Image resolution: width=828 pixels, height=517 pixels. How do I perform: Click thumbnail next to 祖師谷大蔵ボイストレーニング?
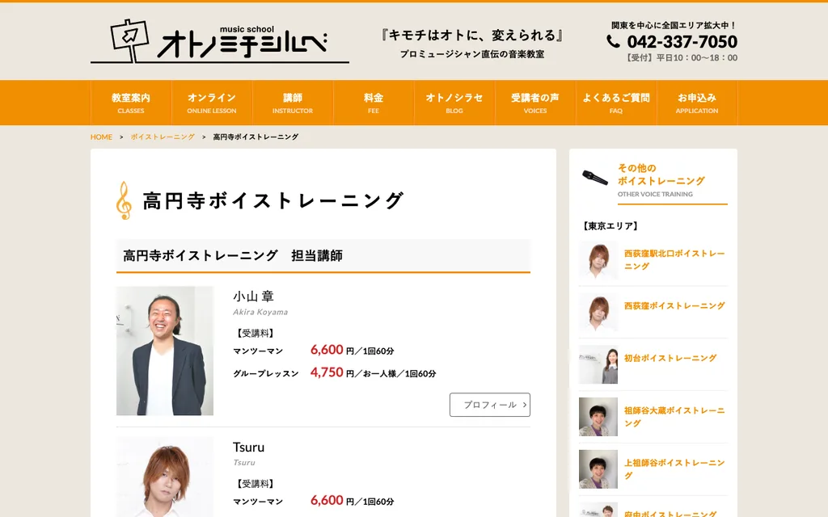click(x=598, y=416)
